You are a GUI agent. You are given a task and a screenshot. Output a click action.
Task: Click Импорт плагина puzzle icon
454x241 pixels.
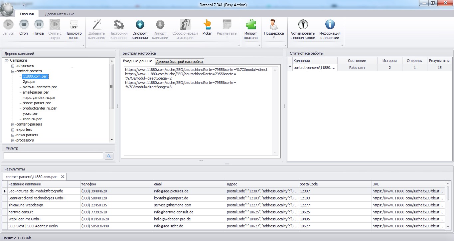click(x=251, y=25)
